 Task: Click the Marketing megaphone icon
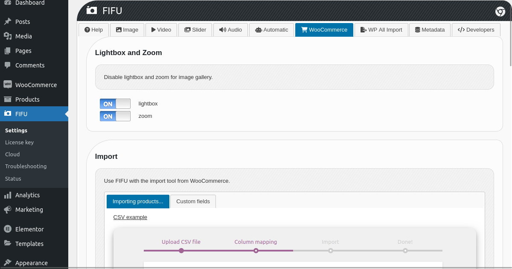(8, 210)
